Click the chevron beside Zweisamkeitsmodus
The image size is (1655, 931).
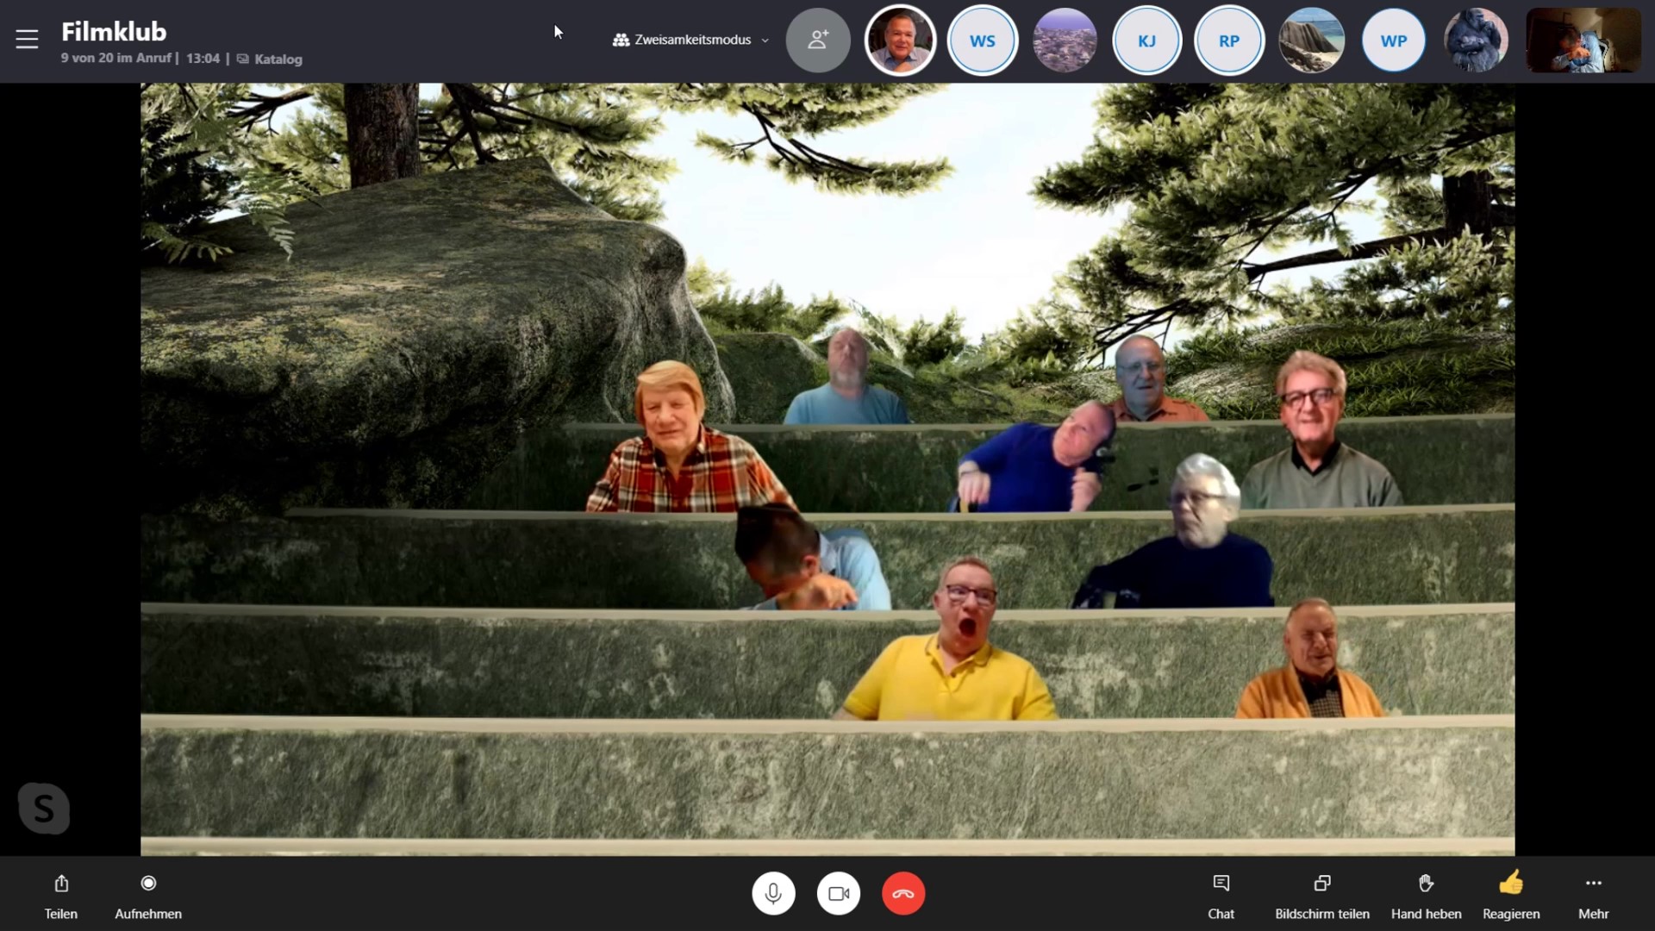(x=765, y=41)
